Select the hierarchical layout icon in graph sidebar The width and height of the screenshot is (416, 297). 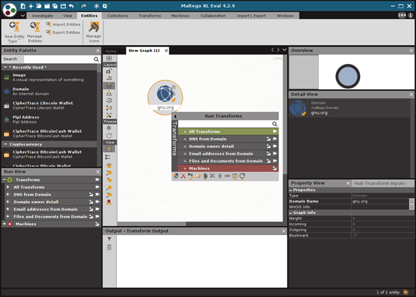click(109, 93)
